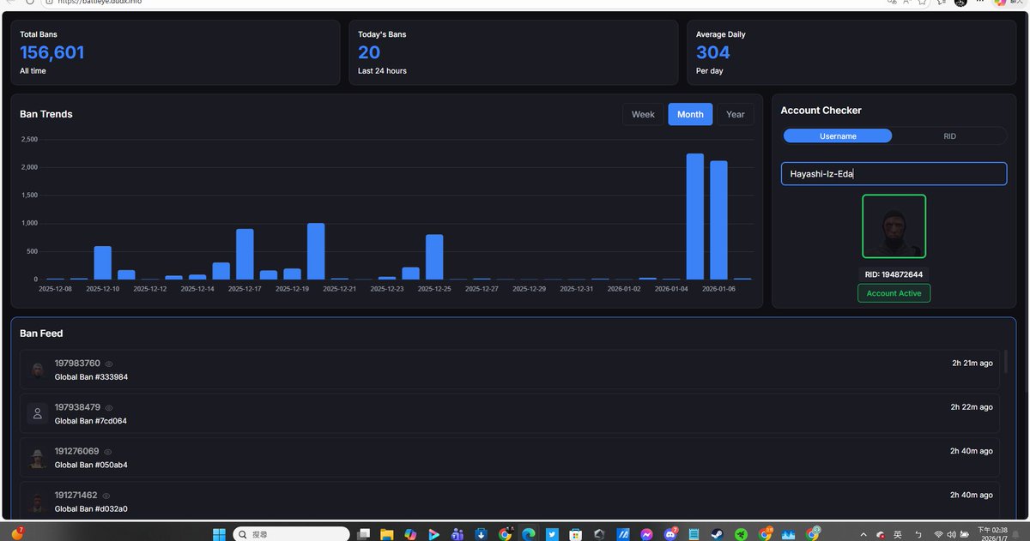Open Discord from the taskbar

click(x=670, y=534)
